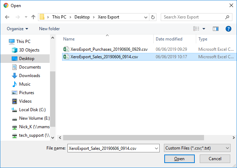
Task: Sort files by Date modified column
Action: (x=169, y=39)
